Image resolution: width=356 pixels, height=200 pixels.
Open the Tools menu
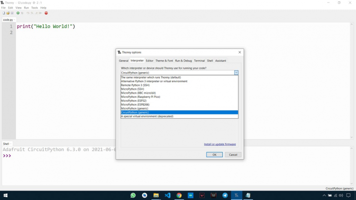(35, 8)
